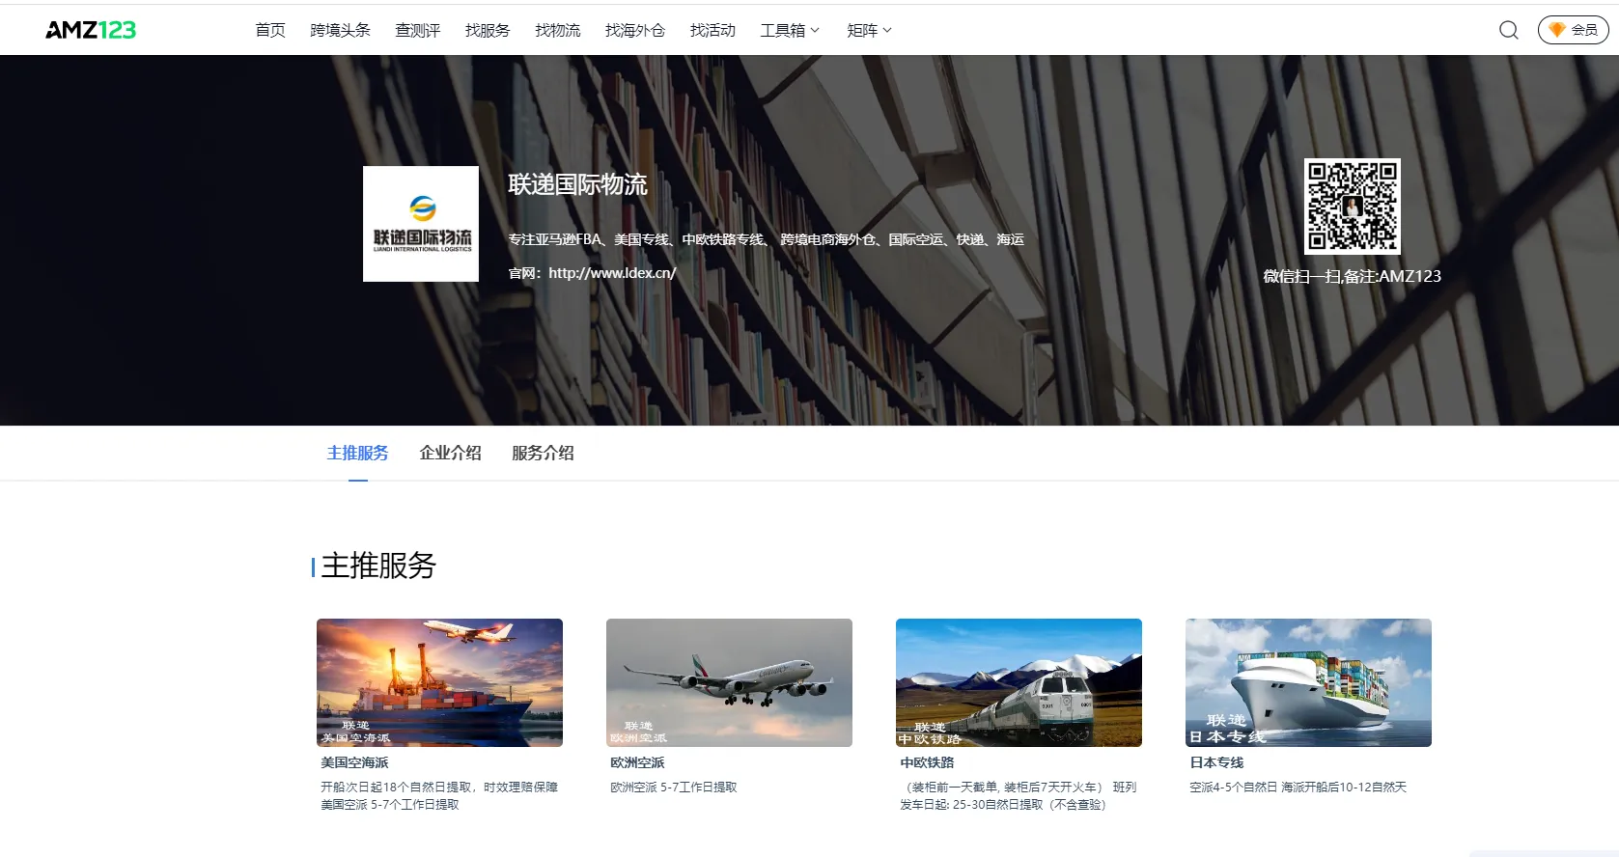This screenshot has width=1619, height=857.
Task: Click the 装柜前一天截单 description text
Action: (x=1019, y=796)
